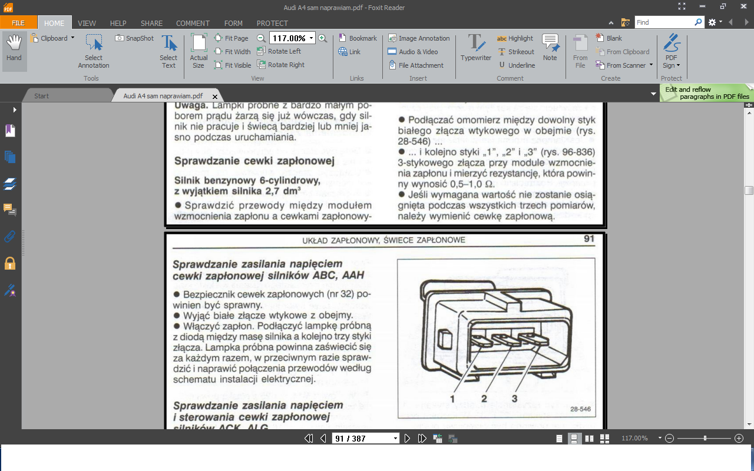The width and height of the screenshot is (754, 471).
Task: Choose the Select Text tool
Action: (168, 51)
